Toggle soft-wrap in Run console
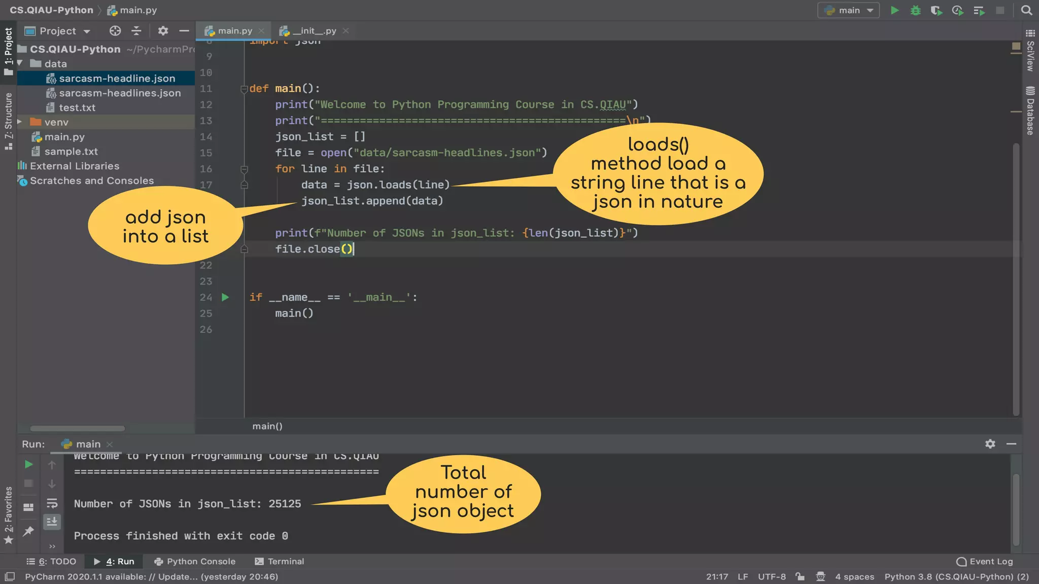Viewport: 1039px width, 584px height. (x=52, y=503)
